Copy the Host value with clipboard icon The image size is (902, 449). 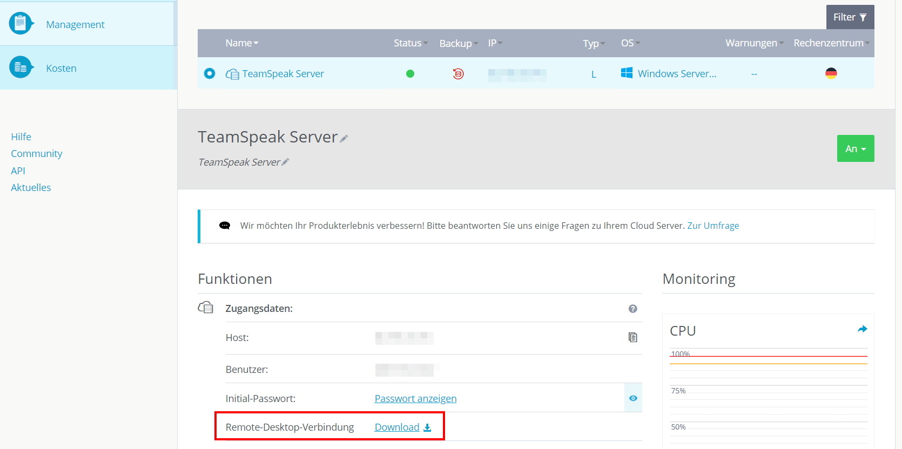click(x=633, y=337)
